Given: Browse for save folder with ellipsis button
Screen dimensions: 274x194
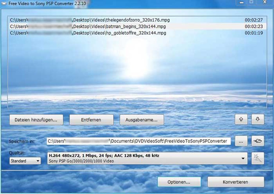Looking at the screenshot, I should pyautogui.click(x=241, y=141).
